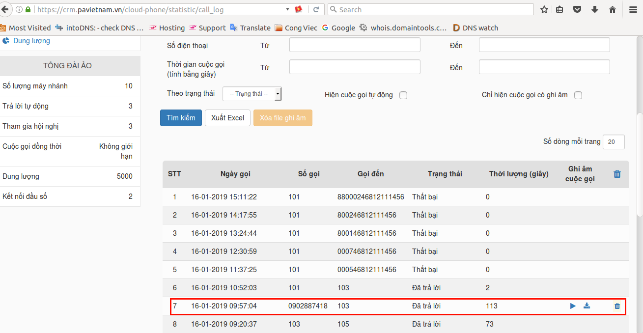The height and width of the screenshot is (333, 643).
Task: Click the Số dòng mỗi trang field
Action: (614, 141)
